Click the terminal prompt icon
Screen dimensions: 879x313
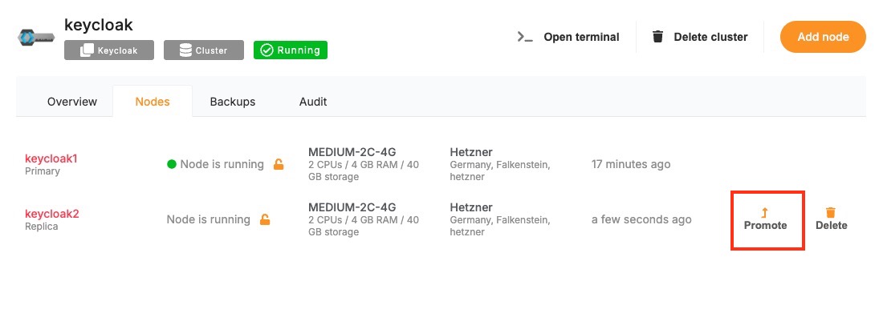pyautogui.click(x=525, y=37)
